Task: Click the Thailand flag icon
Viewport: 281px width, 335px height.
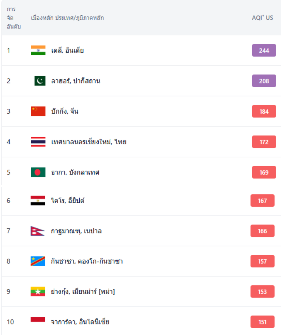Action: point(38,142)
